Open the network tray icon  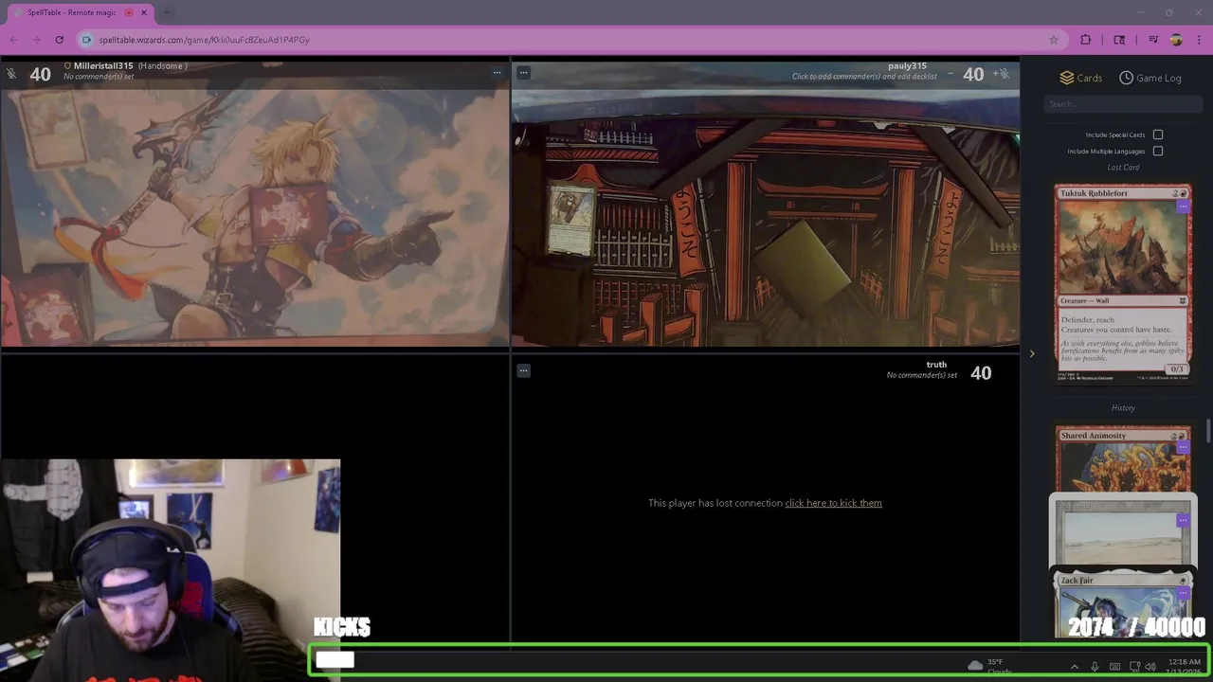click(x=1135, y=667)
